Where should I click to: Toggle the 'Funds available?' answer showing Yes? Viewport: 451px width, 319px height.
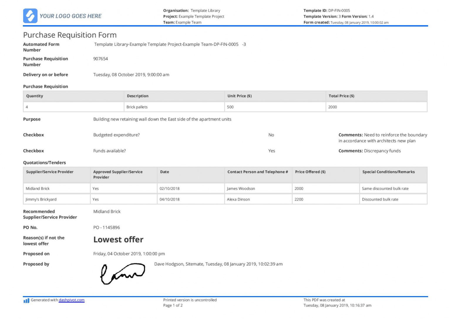(272, 151)
